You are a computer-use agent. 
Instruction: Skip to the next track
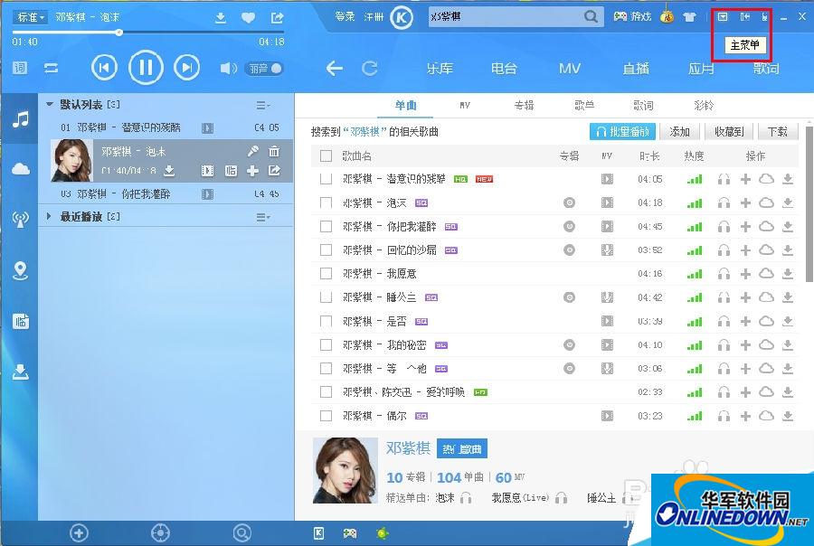click(186, 67)
